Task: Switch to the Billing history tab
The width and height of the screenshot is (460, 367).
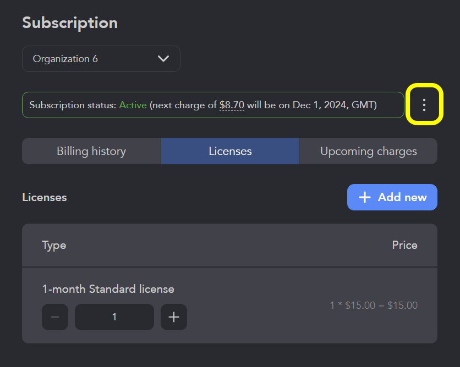Action: pyautogui.click(x=91, y=151)
